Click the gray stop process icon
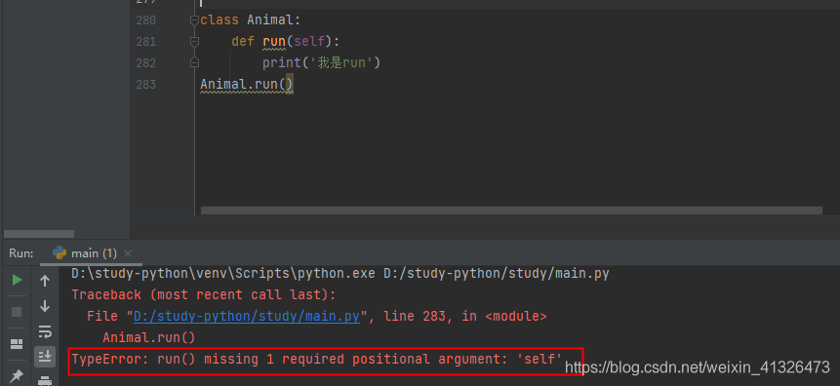This screenshot has height=386, width=840. (18, 312)
